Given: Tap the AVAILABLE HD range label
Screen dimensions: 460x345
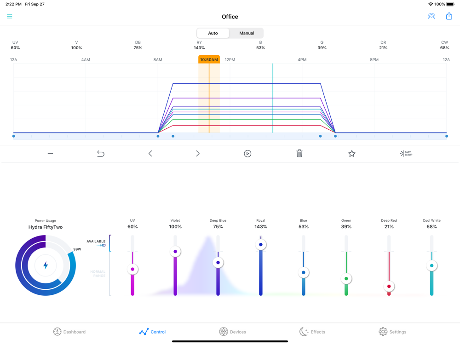Looking at the screenshot, I should [96, 243].
